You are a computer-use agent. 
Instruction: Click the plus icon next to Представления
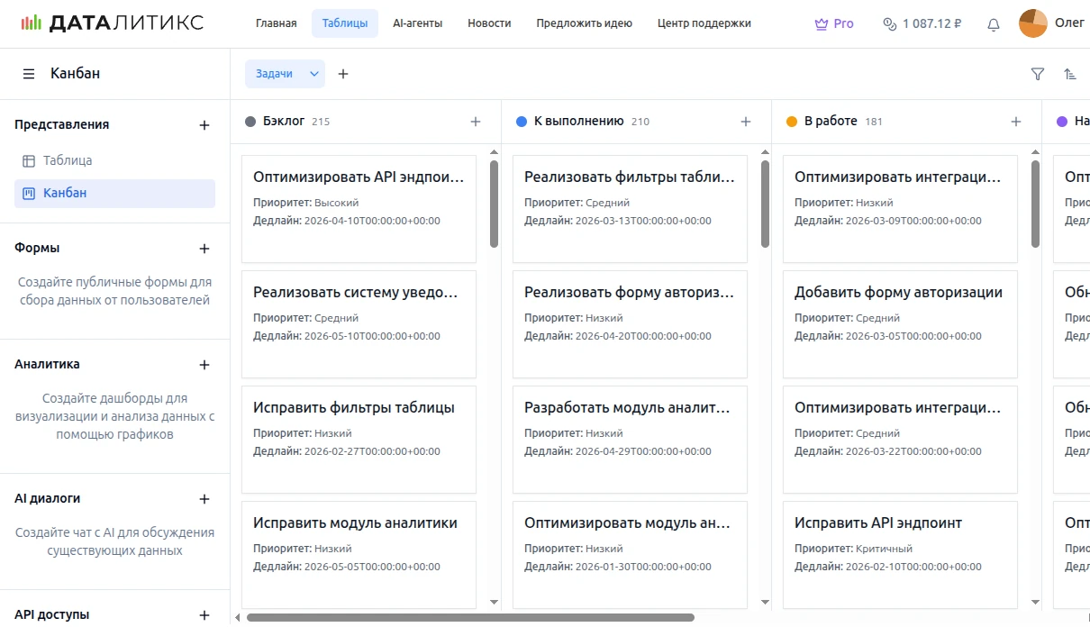point(204,125)
